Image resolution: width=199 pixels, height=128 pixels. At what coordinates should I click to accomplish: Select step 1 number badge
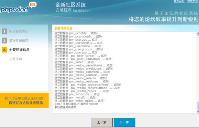point(4,31)
